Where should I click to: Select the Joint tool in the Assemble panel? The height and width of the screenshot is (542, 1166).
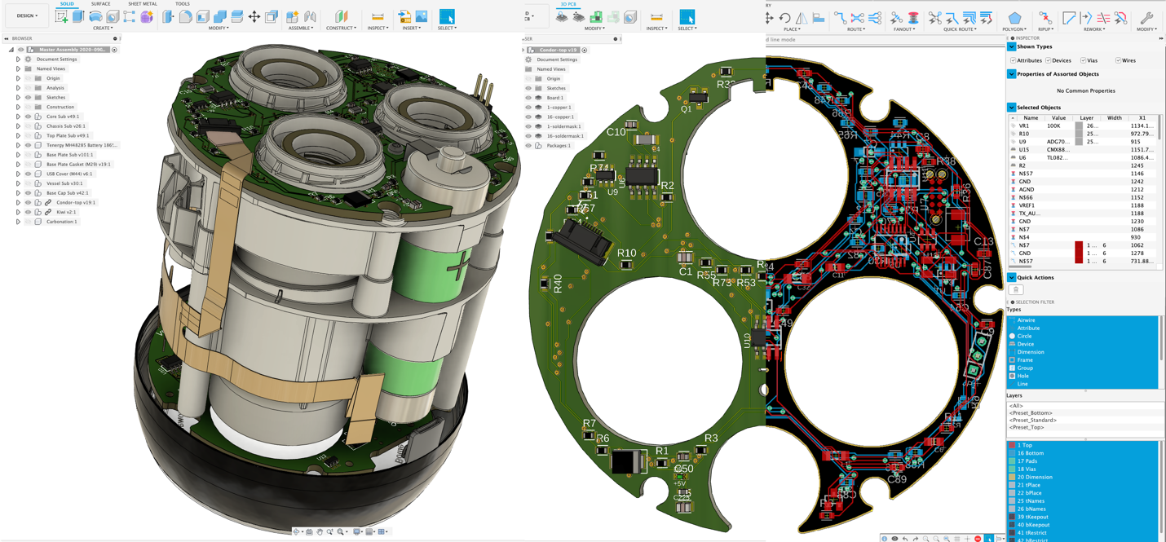coord(311,15)
